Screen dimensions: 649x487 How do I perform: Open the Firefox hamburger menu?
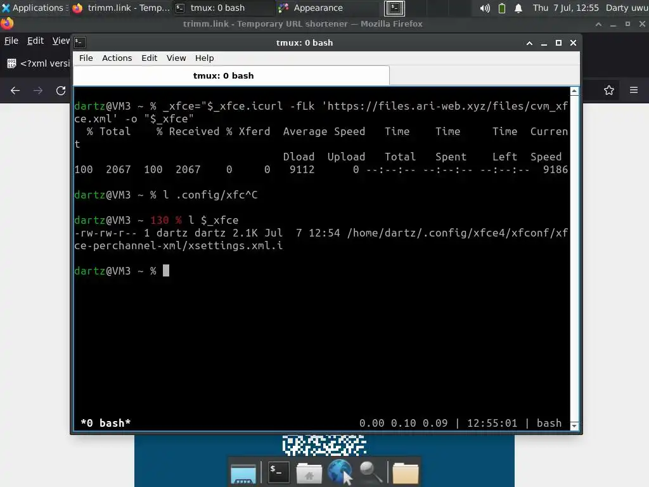pyautogui.click(x=634, y=90)
